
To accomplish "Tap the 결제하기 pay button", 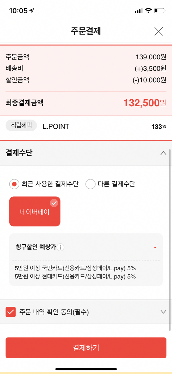I will 86,348.
